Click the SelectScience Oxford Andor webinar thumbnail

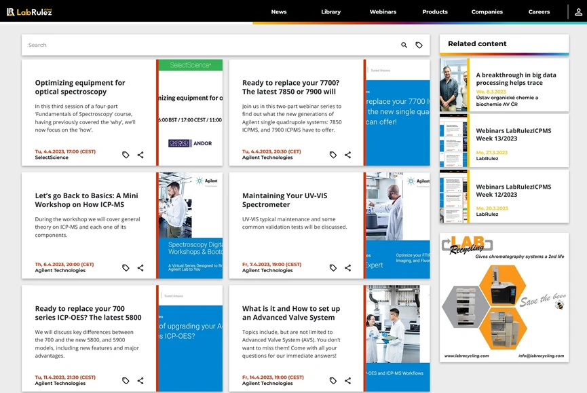191,112
